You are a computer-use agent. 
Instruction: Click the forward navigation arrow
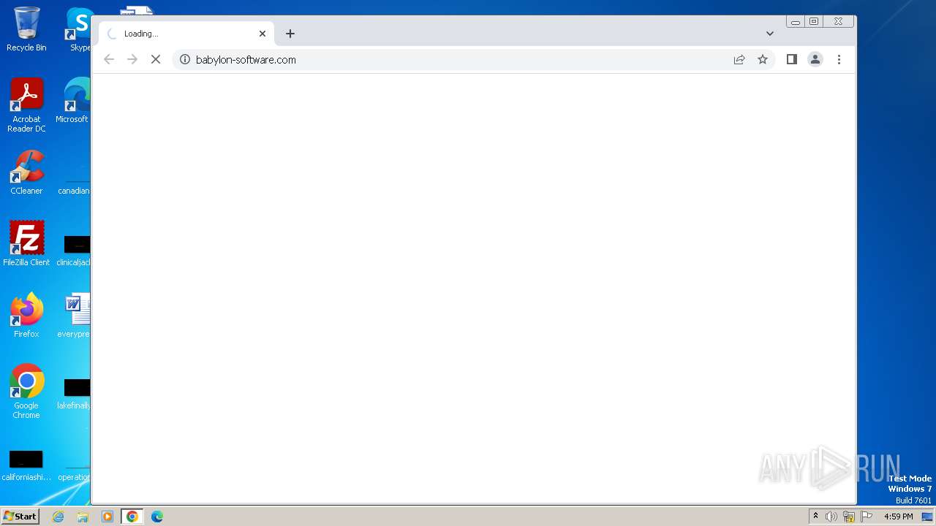pyautogui.click(x=132, y=60)
